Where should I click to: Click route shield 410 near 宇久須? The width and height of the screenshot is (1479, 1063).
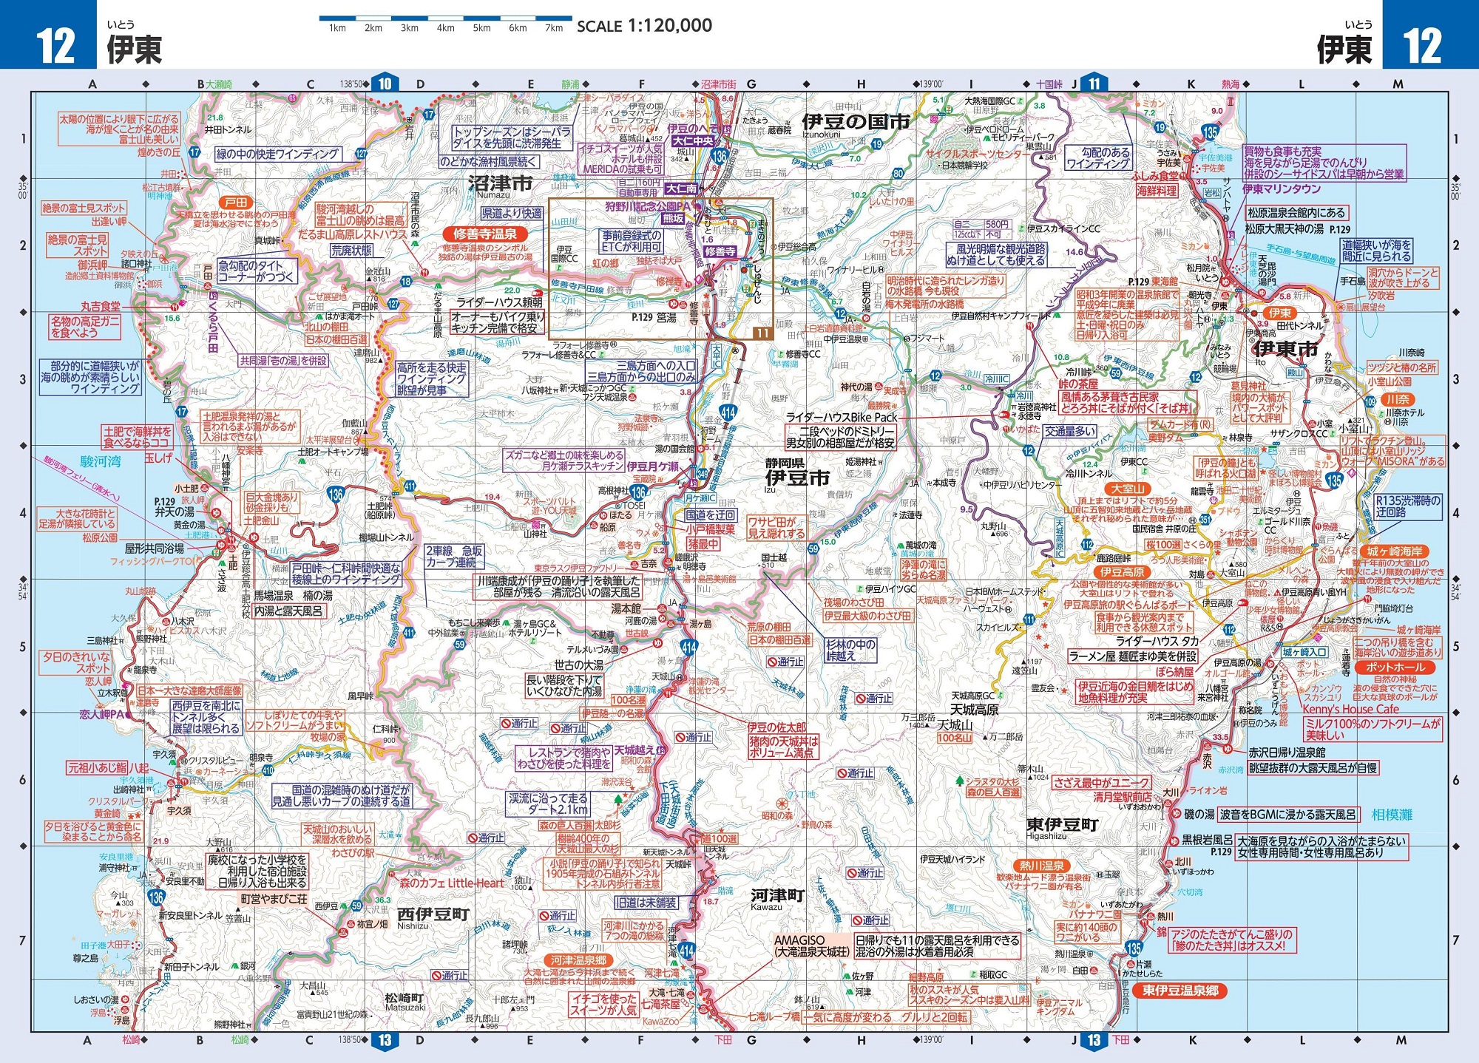268,771
